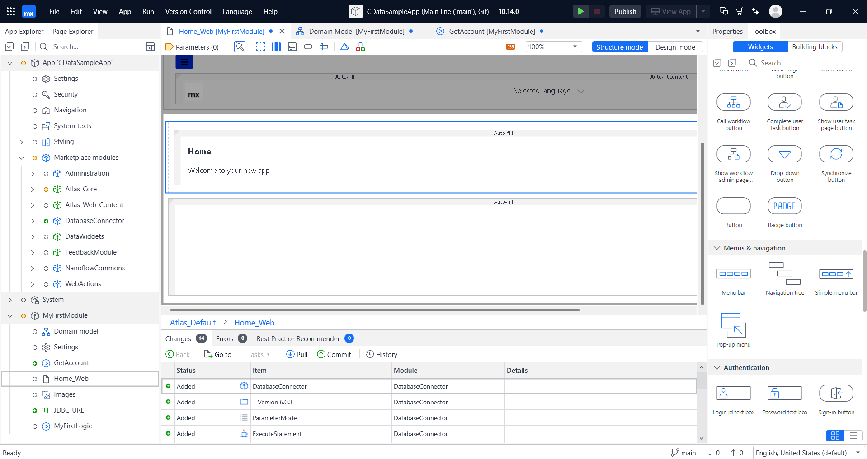Pick the Navigation tree widget

pos(785,274)
